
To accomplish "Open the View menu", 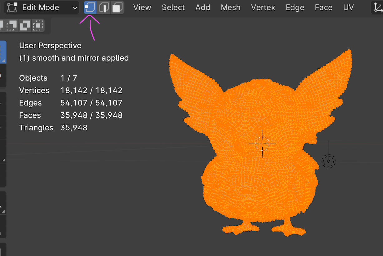I will pos(142,7).
